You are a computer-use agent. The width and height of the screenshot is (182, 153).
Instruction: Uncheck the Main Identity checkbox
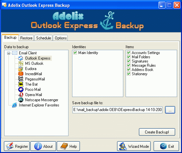(x=75, y=53)
